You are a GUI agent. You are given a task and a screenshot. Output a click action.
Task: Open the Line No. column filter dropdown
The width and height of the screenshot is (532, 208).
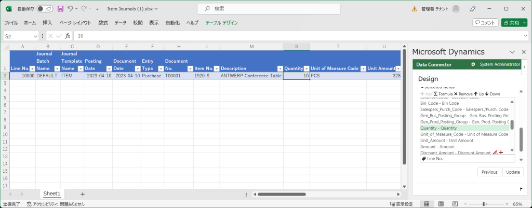(x=32, y=68)
